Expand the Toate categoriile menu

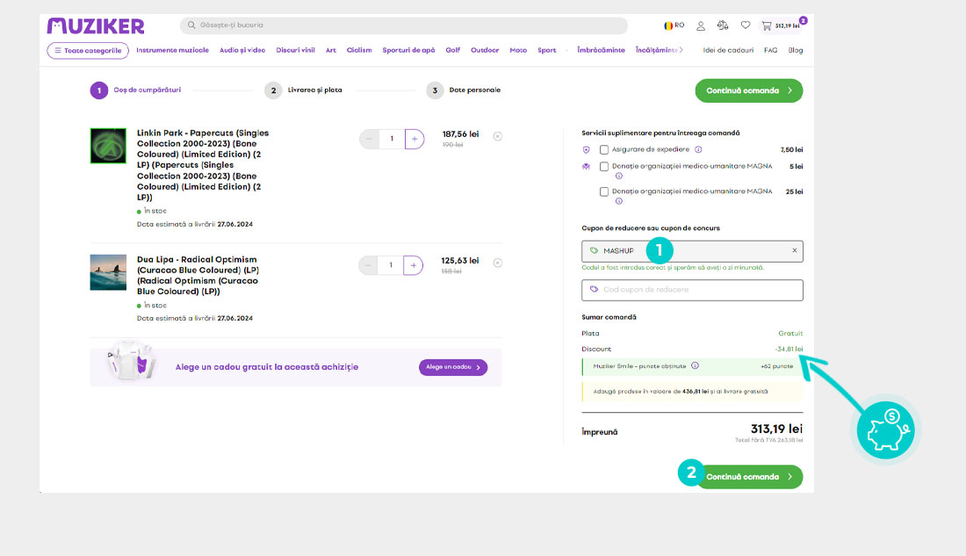pos(88,51)
